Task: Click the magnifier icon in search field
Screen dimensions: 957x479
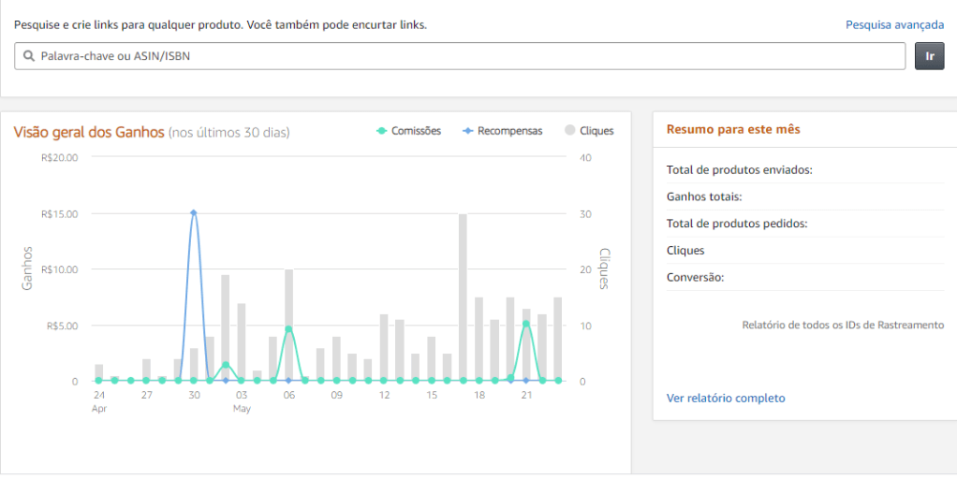Action: (28, 56)
